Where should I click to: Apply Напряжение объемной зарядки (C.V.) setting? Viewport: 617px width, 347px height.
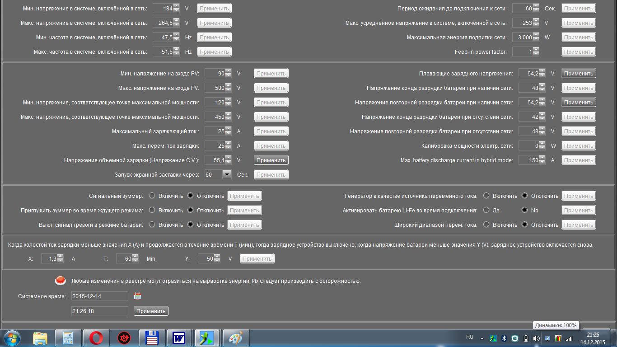(x=271, y=160)
